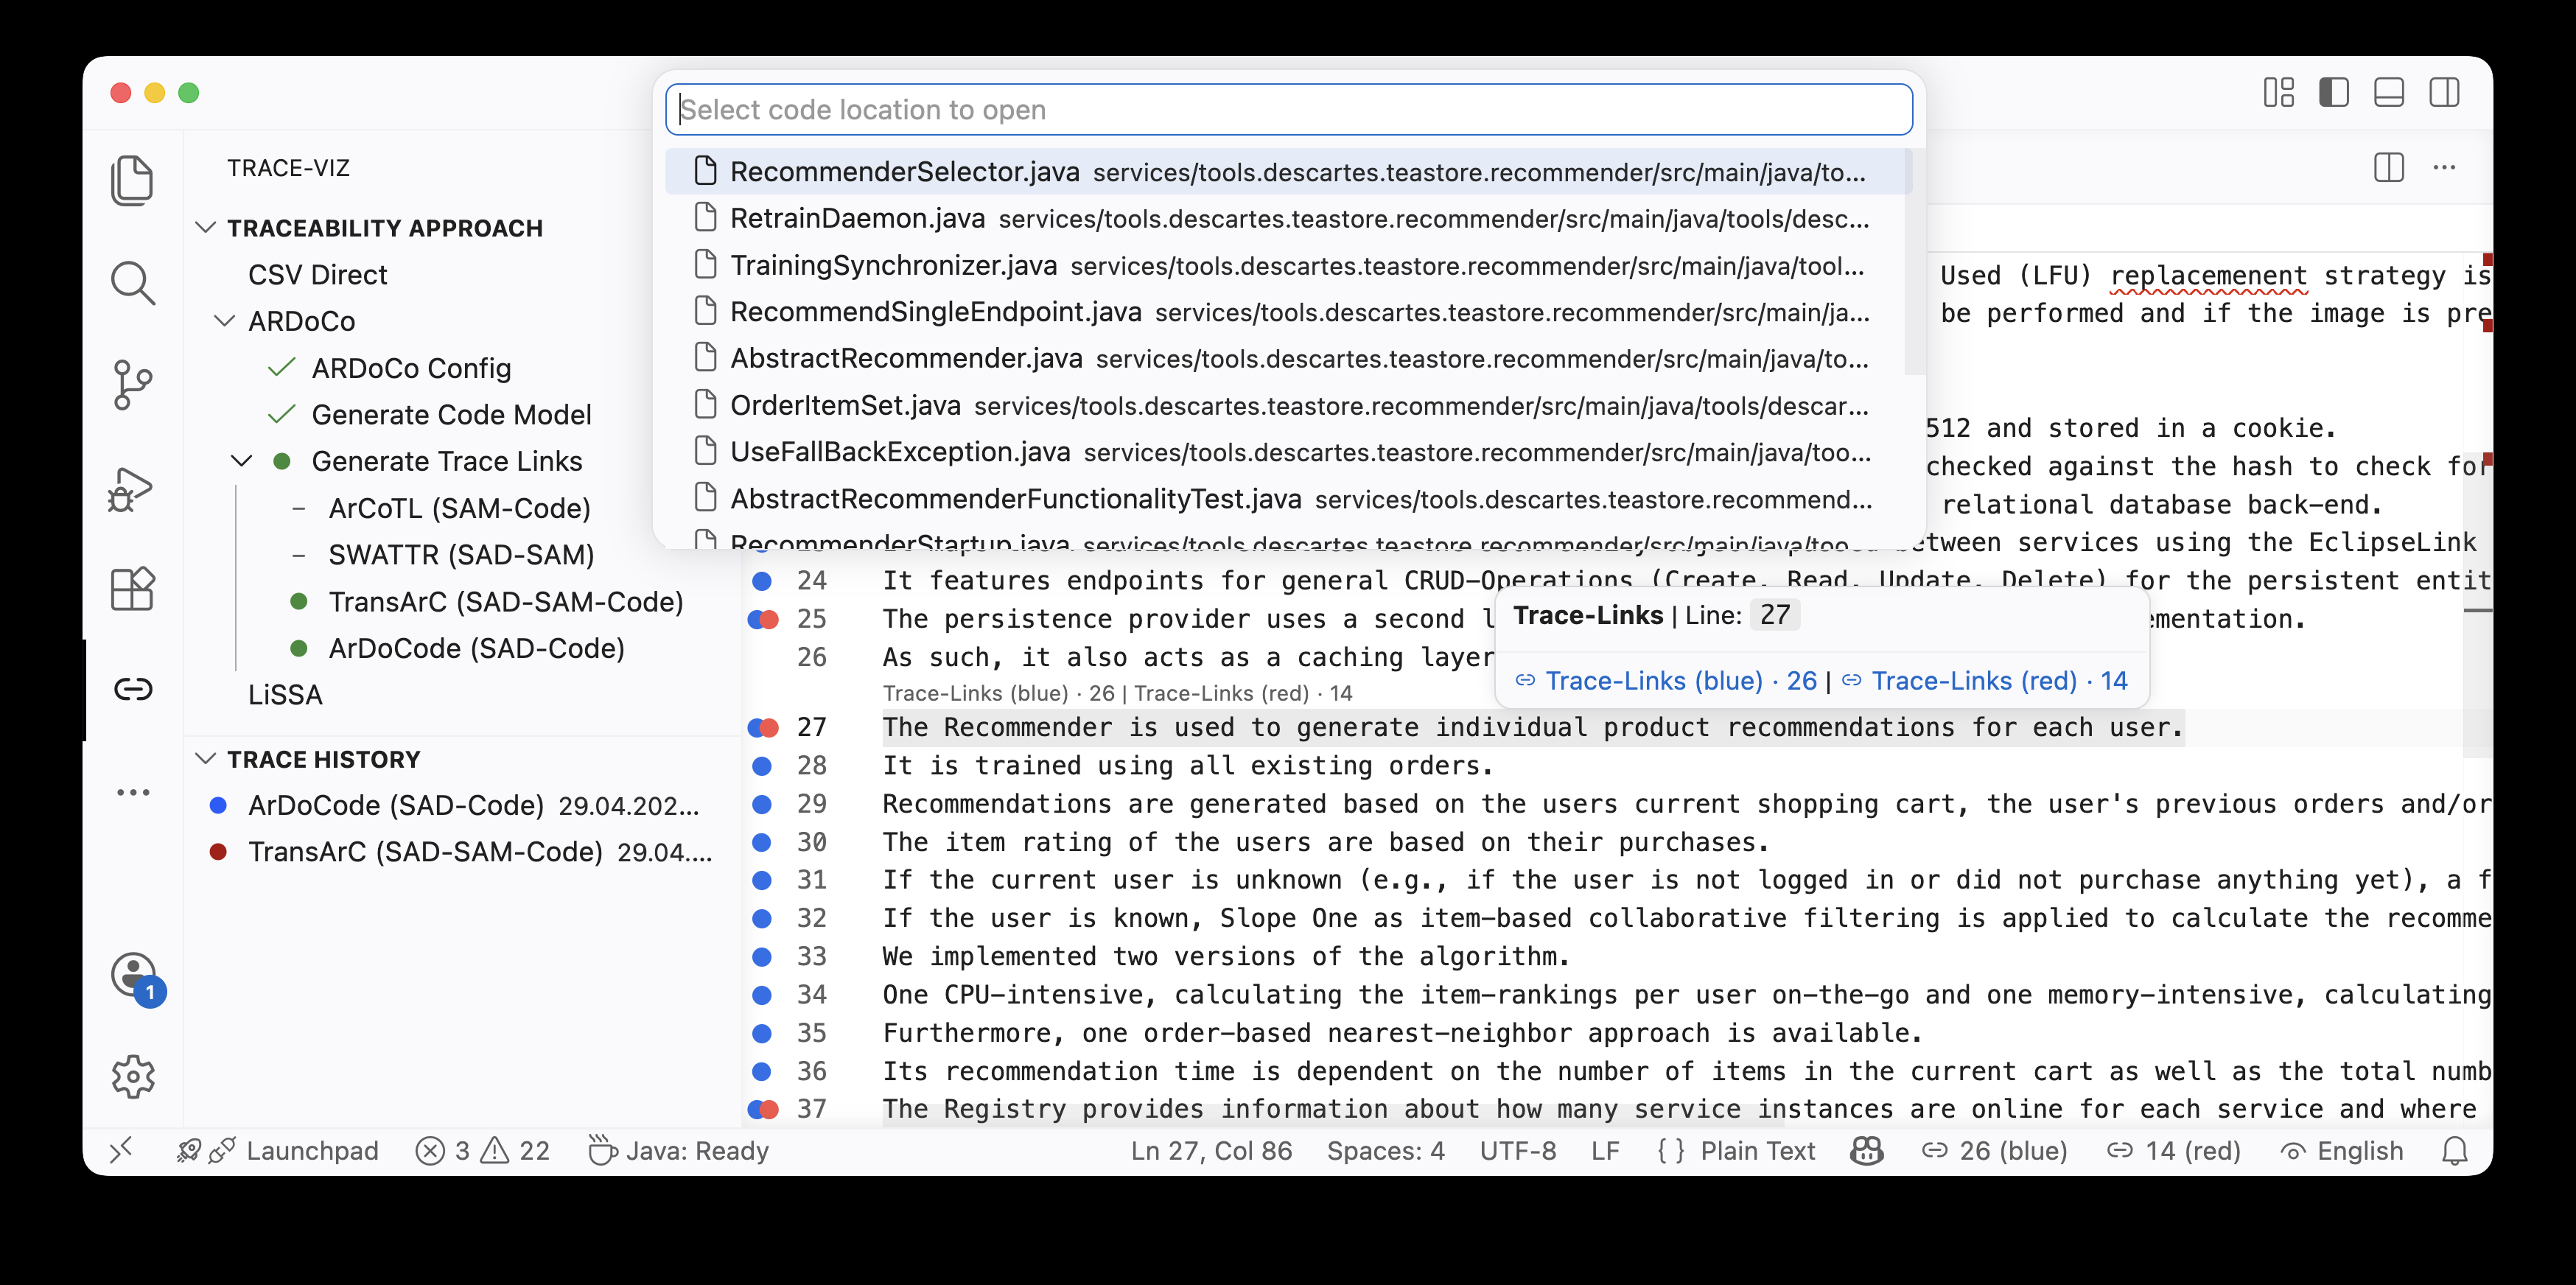Select the Trace-Viz link icon in activity bar

(x=133, y=689)
